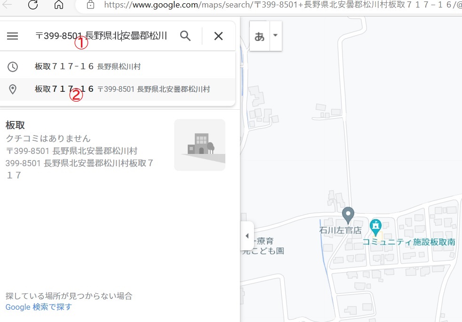Clear the search with the X button
This screenshot has height=322, width=462.
[218, 36]
